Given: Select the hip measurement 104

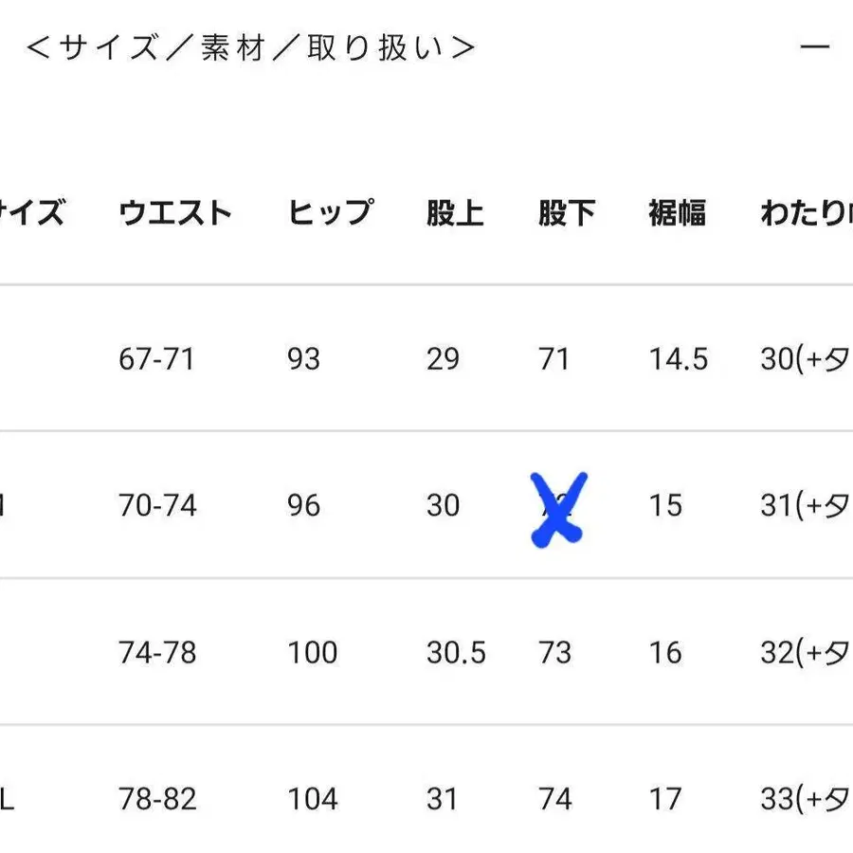Looking at the screenshot, I should click(x=312, y=799).
